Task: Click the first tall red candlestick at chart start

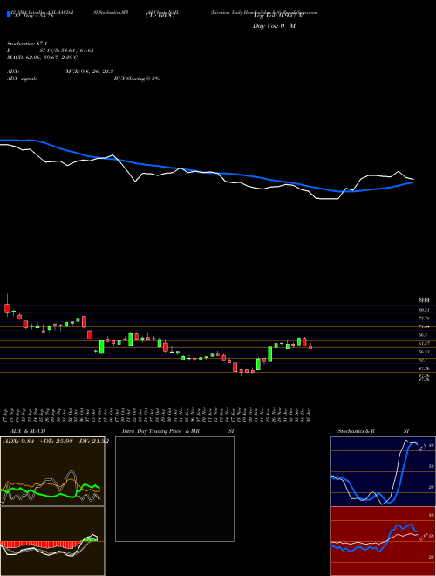Action: coord(7,308)
